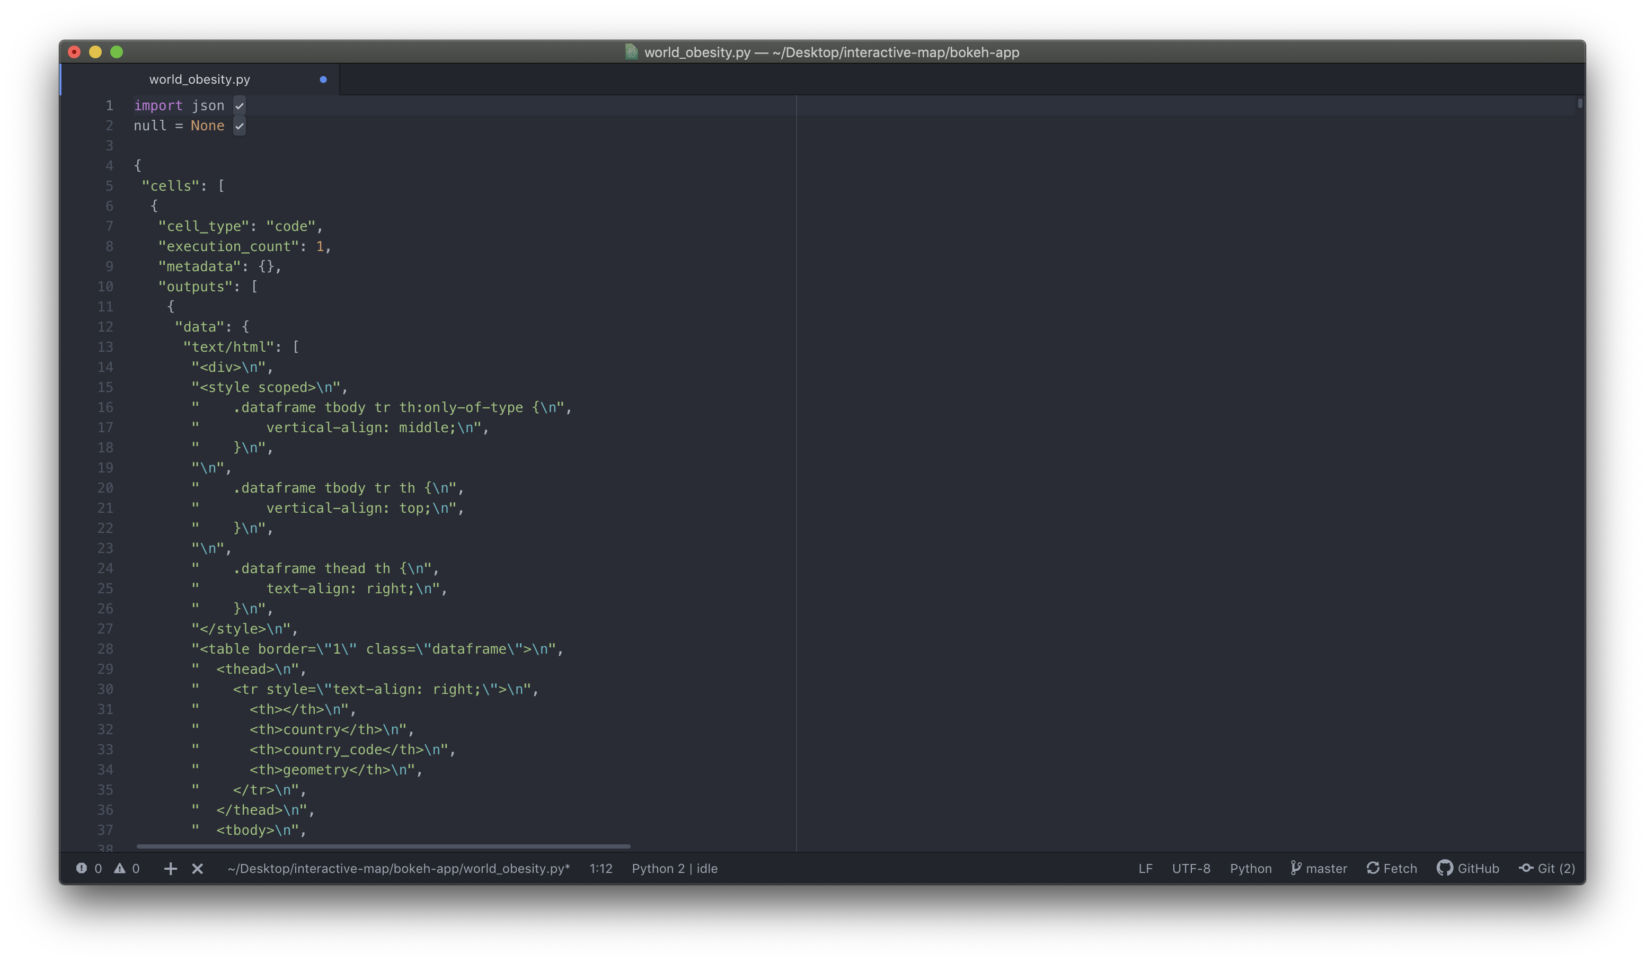Click the file icon in the window title bar
Viewport: 1645px width, 963px height.
[631, 51]
